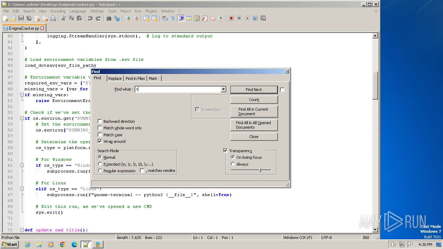The width and height of the screenshot is (443, 249).
Task: Adjust the transparency slider handle
Action: point(260,170)
